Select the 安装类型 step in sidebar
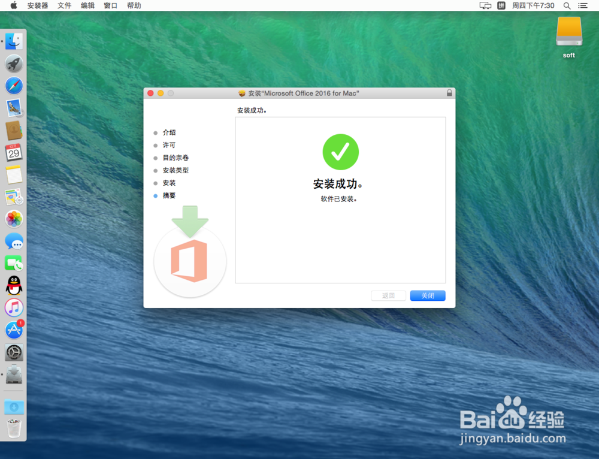The image size is (599, 459). tap(176, 170)
